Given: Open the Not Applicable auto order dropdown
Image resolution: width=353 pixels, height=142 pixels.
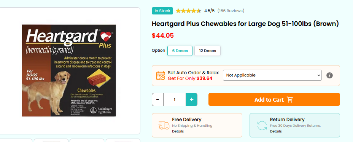Looking at the screenshot, I should coord(272,75).
